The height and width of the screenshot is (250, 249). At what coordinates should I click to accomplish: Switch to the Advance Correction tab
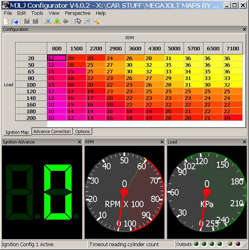tap(52, 131)
